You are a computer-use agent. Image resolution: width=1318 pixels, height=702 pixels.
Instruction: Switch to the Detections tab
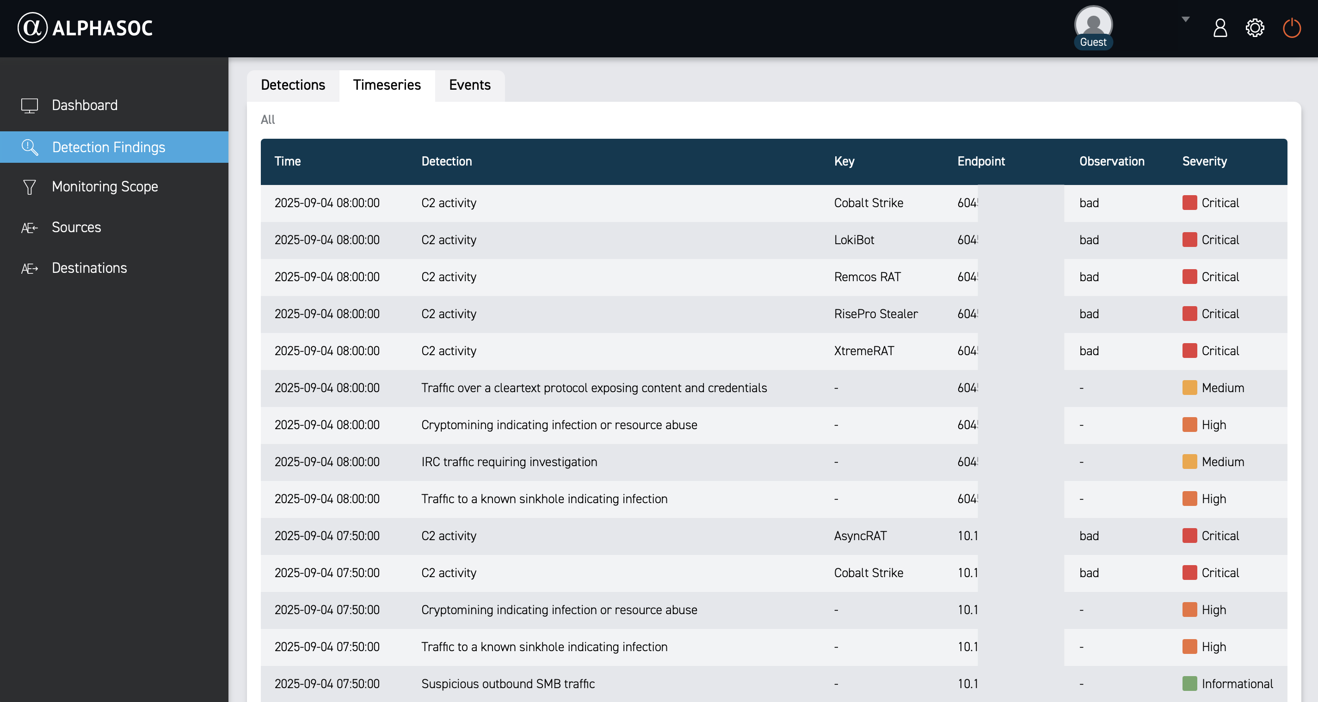(293, 85)
